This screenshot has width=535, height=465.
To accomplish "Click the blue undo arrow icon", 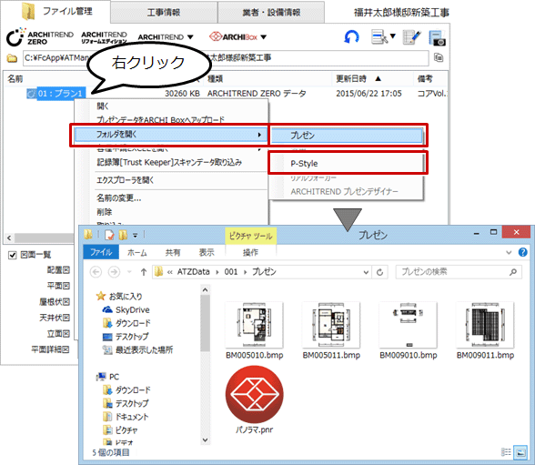I will click(x=351, y=36).
